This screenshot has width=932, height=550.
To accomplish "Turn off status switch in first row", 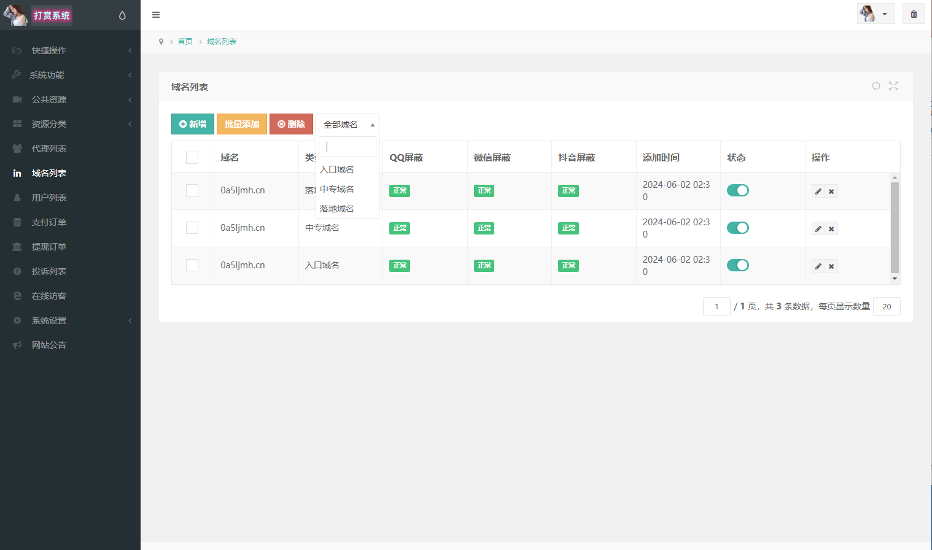I will click(737, 190).
